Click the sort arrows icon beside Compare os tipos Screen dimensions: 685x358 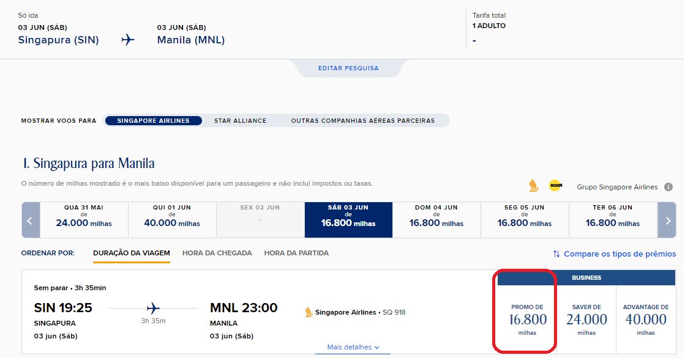[556, 254]
